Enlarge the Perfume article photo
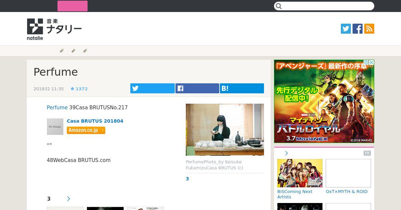This screenshot has width=401, height=210. (225, 130)
